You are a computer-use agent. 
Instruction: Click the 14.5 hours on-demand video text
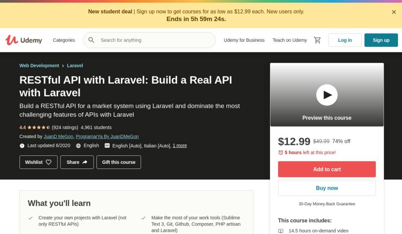coord(318,231)
